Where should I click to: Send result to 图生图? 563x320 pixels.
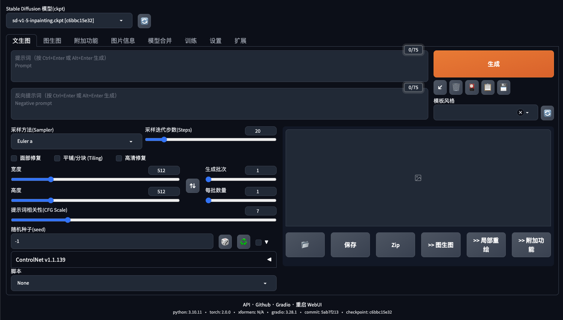[x=441, y=245]
